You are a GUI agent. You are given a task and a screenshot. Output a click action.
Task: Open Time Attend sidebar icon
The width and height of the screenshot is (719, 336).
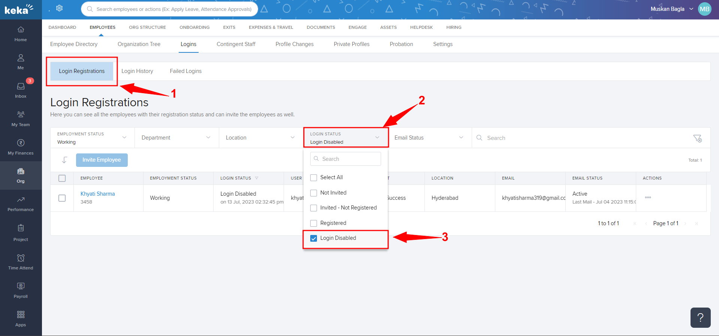21,262
